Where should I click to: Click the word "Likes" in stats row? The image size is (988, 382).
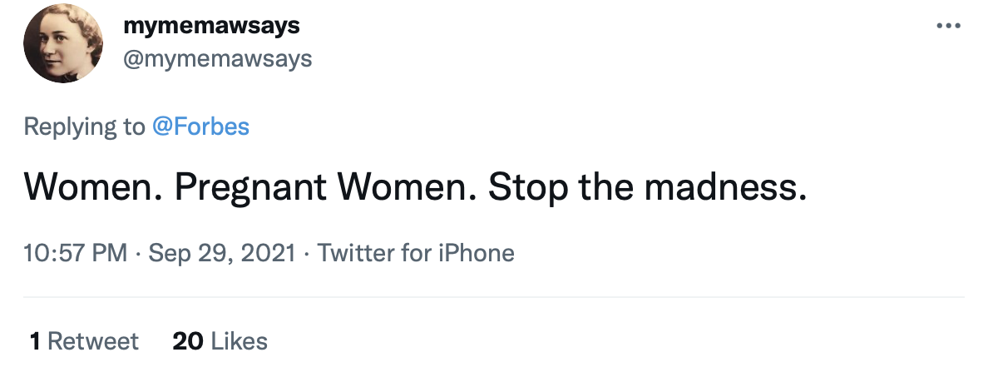click(x=240, y=341)
